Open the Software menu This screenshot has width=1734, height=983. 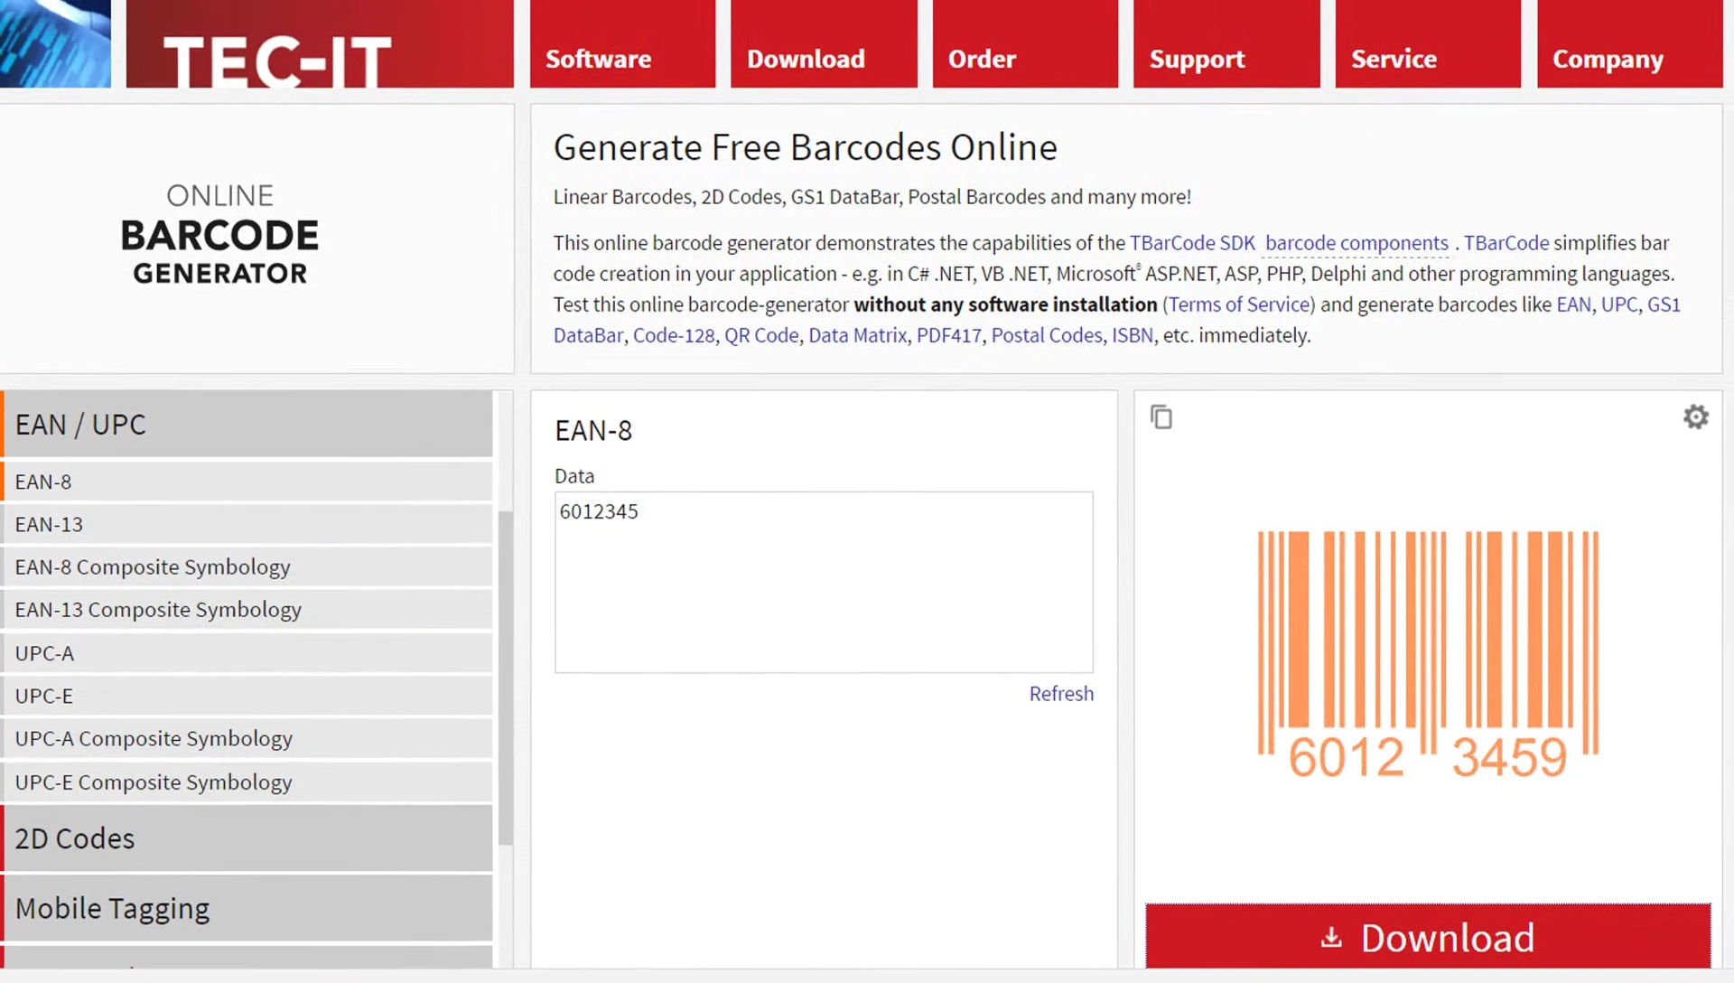click(x=598, y=58)
